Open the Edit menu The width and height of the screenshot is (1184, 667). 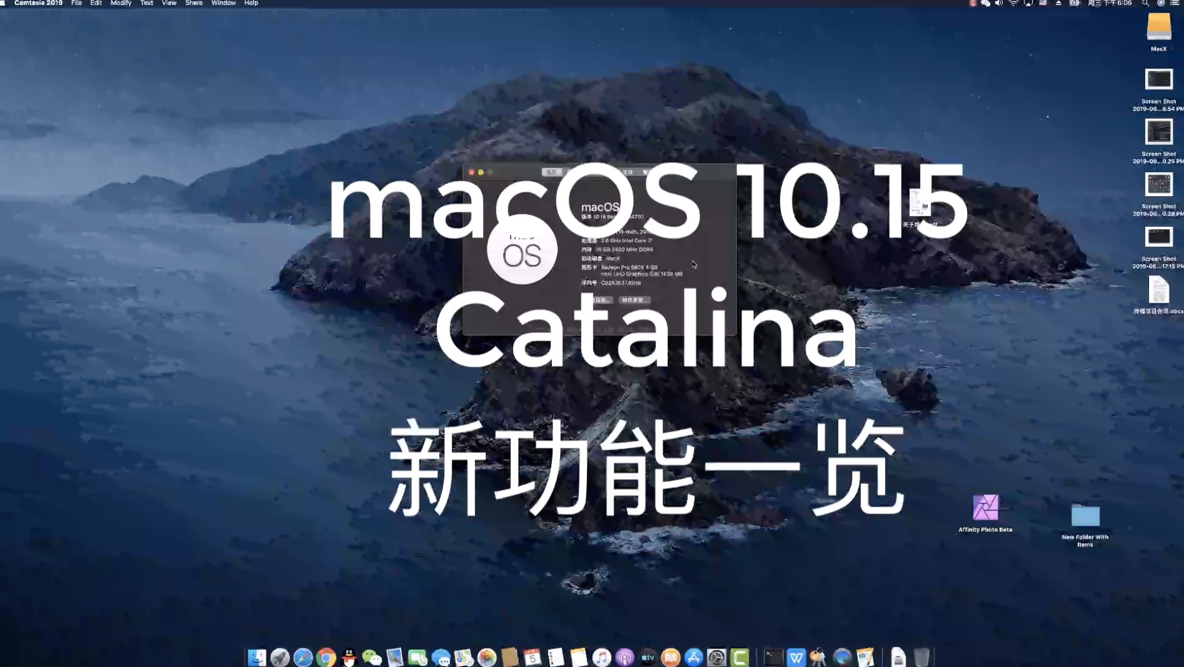pos(96,3)
